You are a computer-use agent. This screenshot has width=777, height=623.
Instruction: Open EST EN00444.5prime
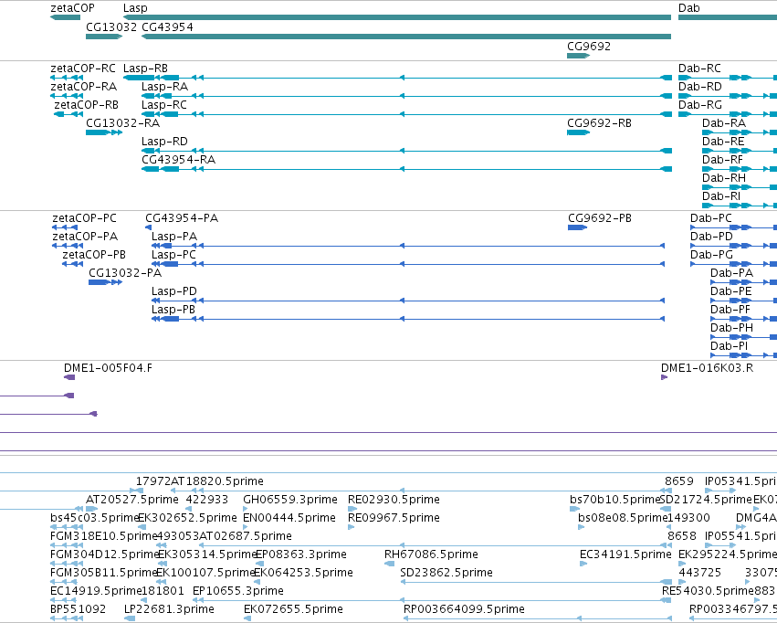click(x=289, y=518)
